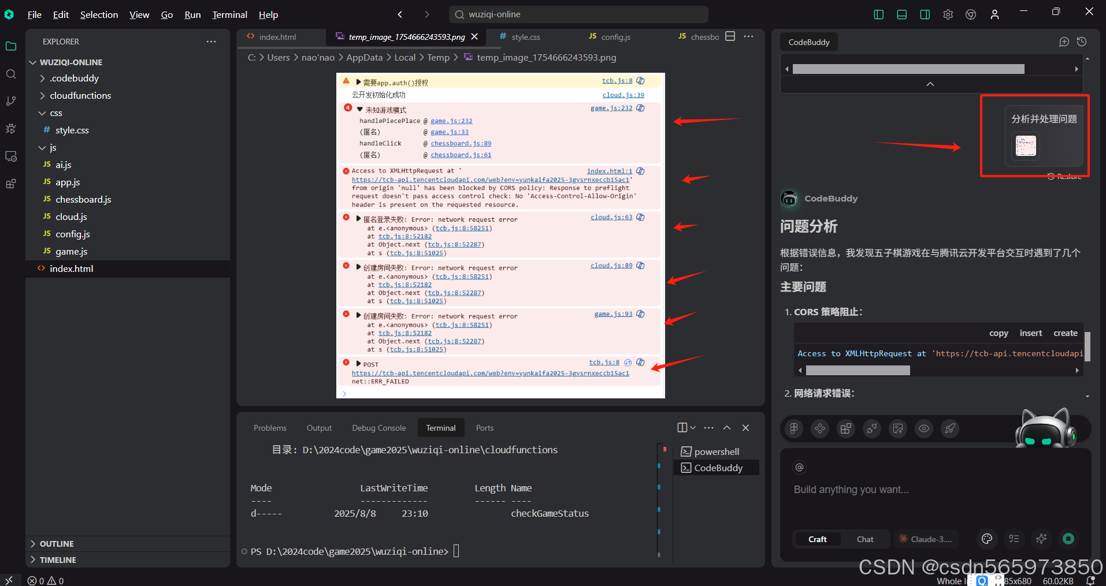The width and height of the screenshot is (1106, 586).
Task: Open the Search view in the activity bar
Action: pyautogui.click(x=10, y=74)
